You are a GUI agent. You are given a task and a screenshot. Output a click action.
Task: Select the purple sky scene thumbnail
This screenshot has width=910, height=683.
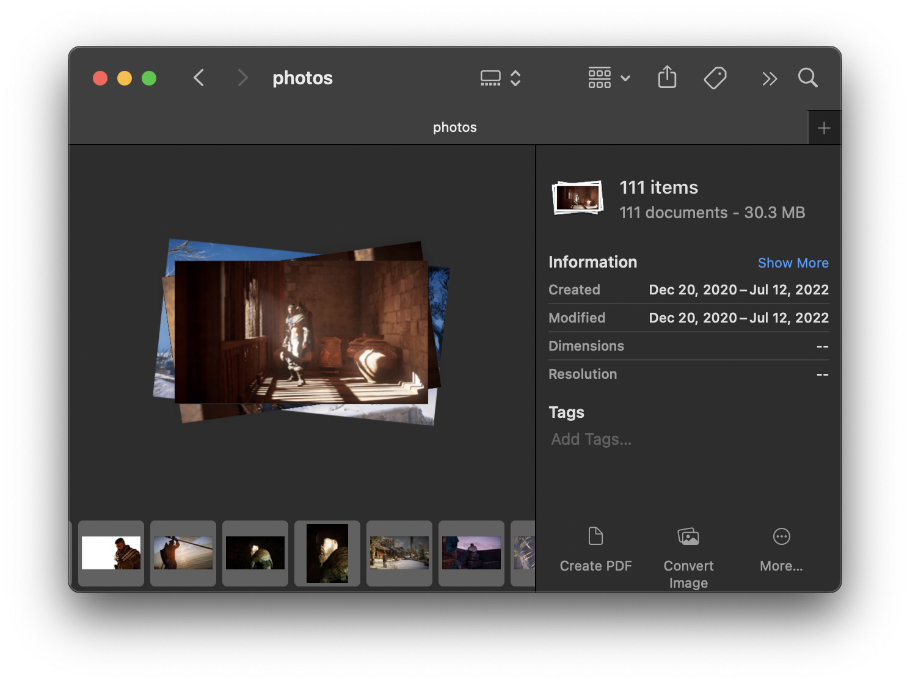point(471,553)
